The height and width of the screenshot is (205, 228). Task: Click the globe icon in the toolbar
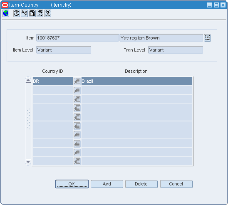pos(6,13)
